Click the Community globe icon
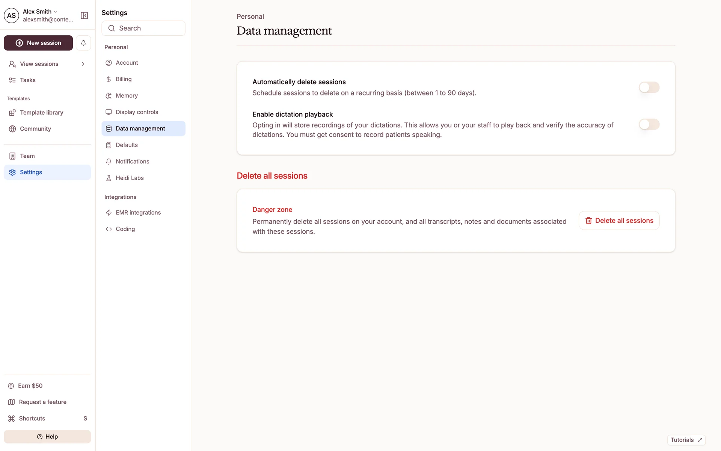The height and width of the screenshot is (451, 721). click(x=12, y=129)
